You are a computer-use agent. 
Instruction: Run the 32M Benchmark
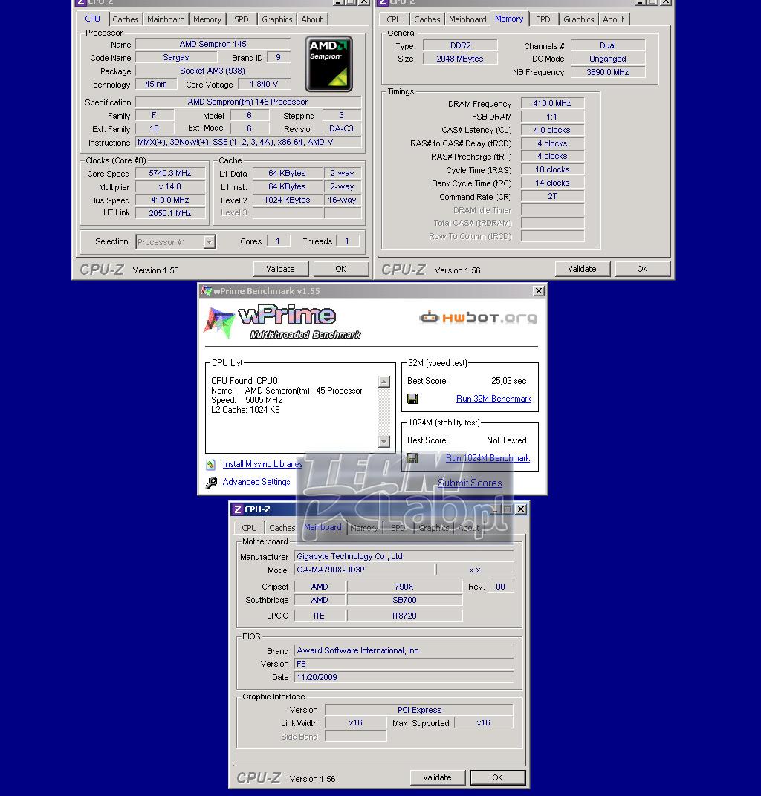493,399
